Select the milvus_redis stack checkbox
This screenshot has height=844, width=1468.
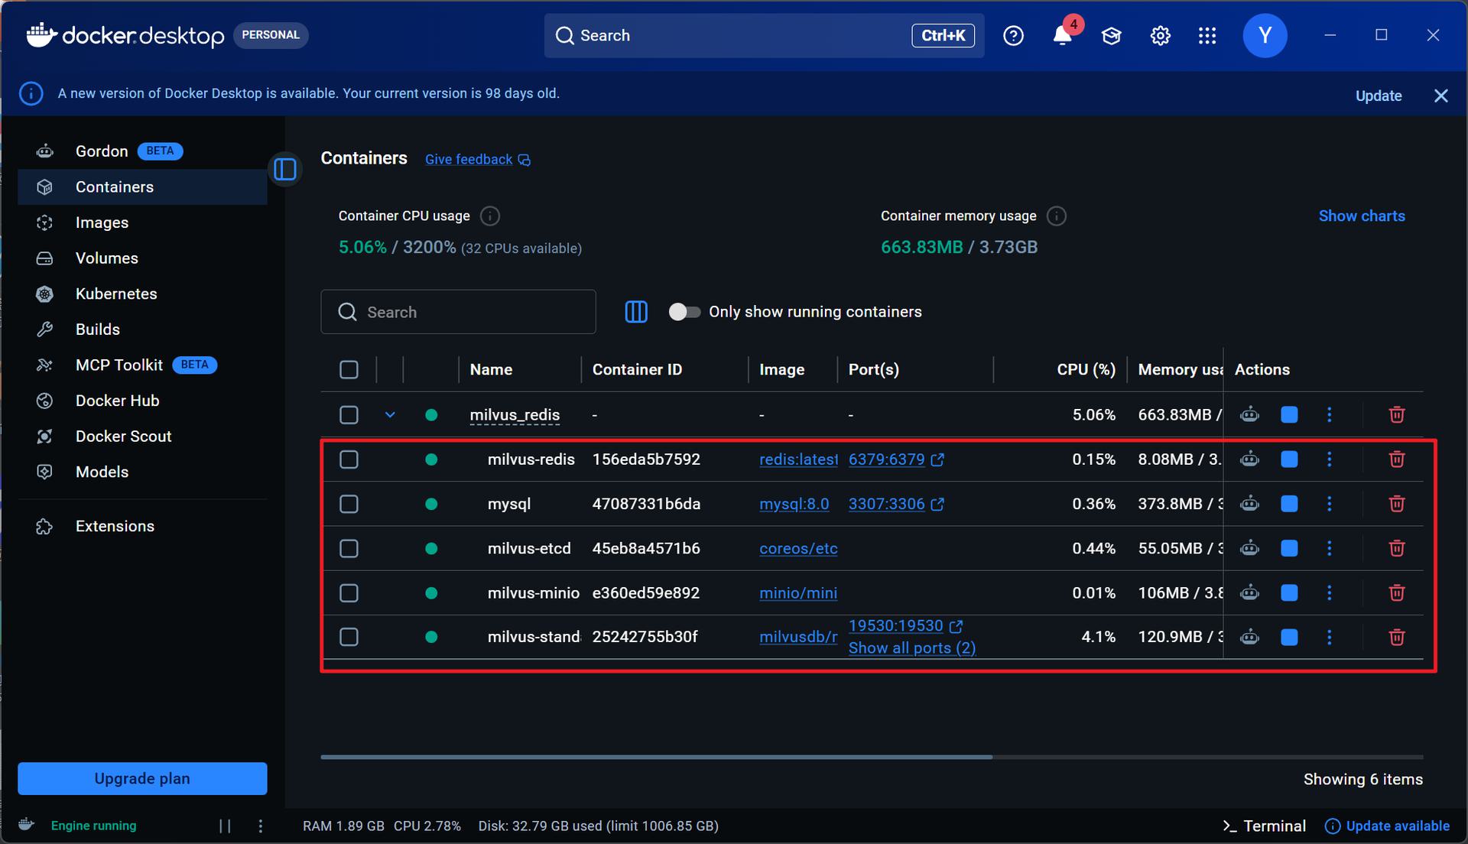coord(349,414)
